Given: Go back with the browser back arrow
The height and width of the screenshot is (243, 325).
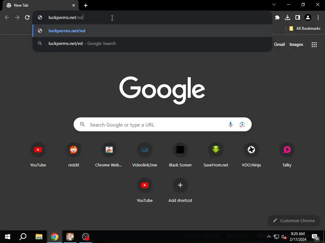Looking at the screenshot, I should point(7,17).
